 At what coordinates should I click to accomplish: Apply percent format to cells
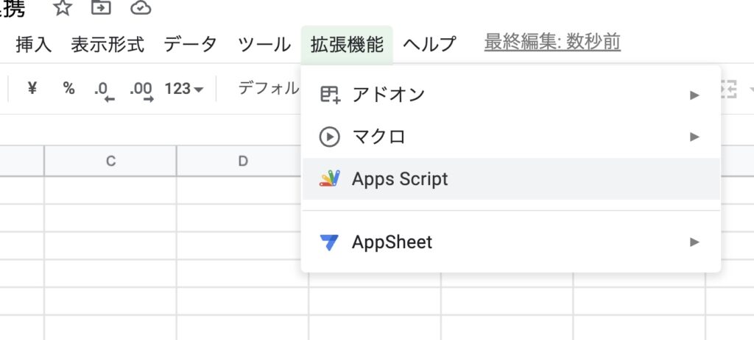[x=68, y=89]
